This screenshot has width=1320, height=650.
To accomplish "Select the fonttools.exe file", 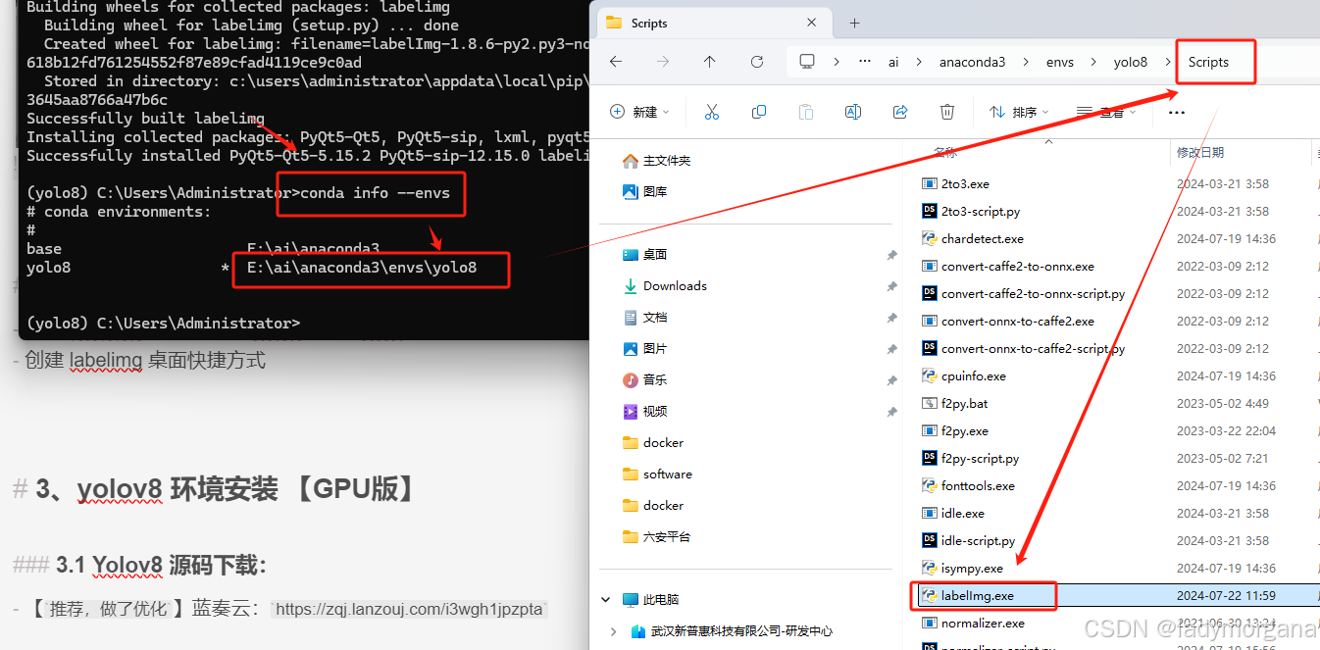I will 978,485.
